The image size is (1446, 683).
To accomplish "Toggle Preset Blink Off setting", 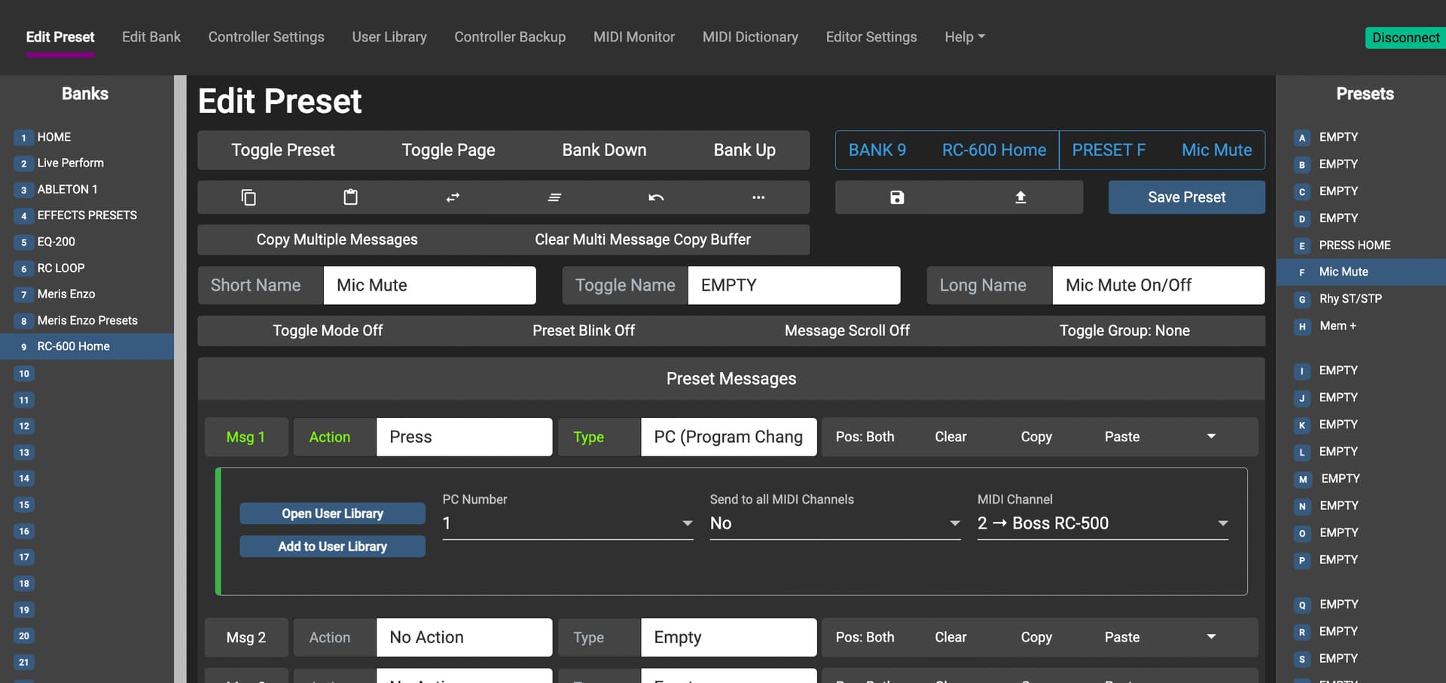I will click(583, 331).
